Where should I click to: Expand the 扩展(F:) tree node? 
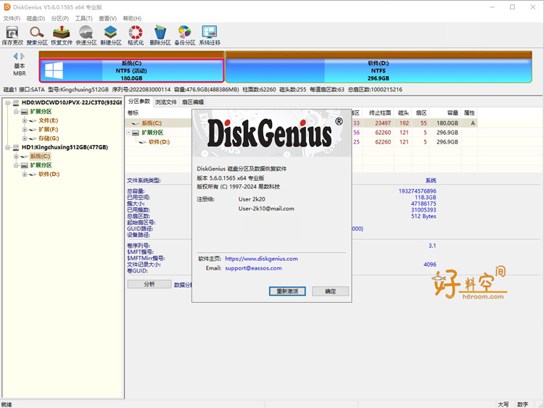(x=25, y=130)
